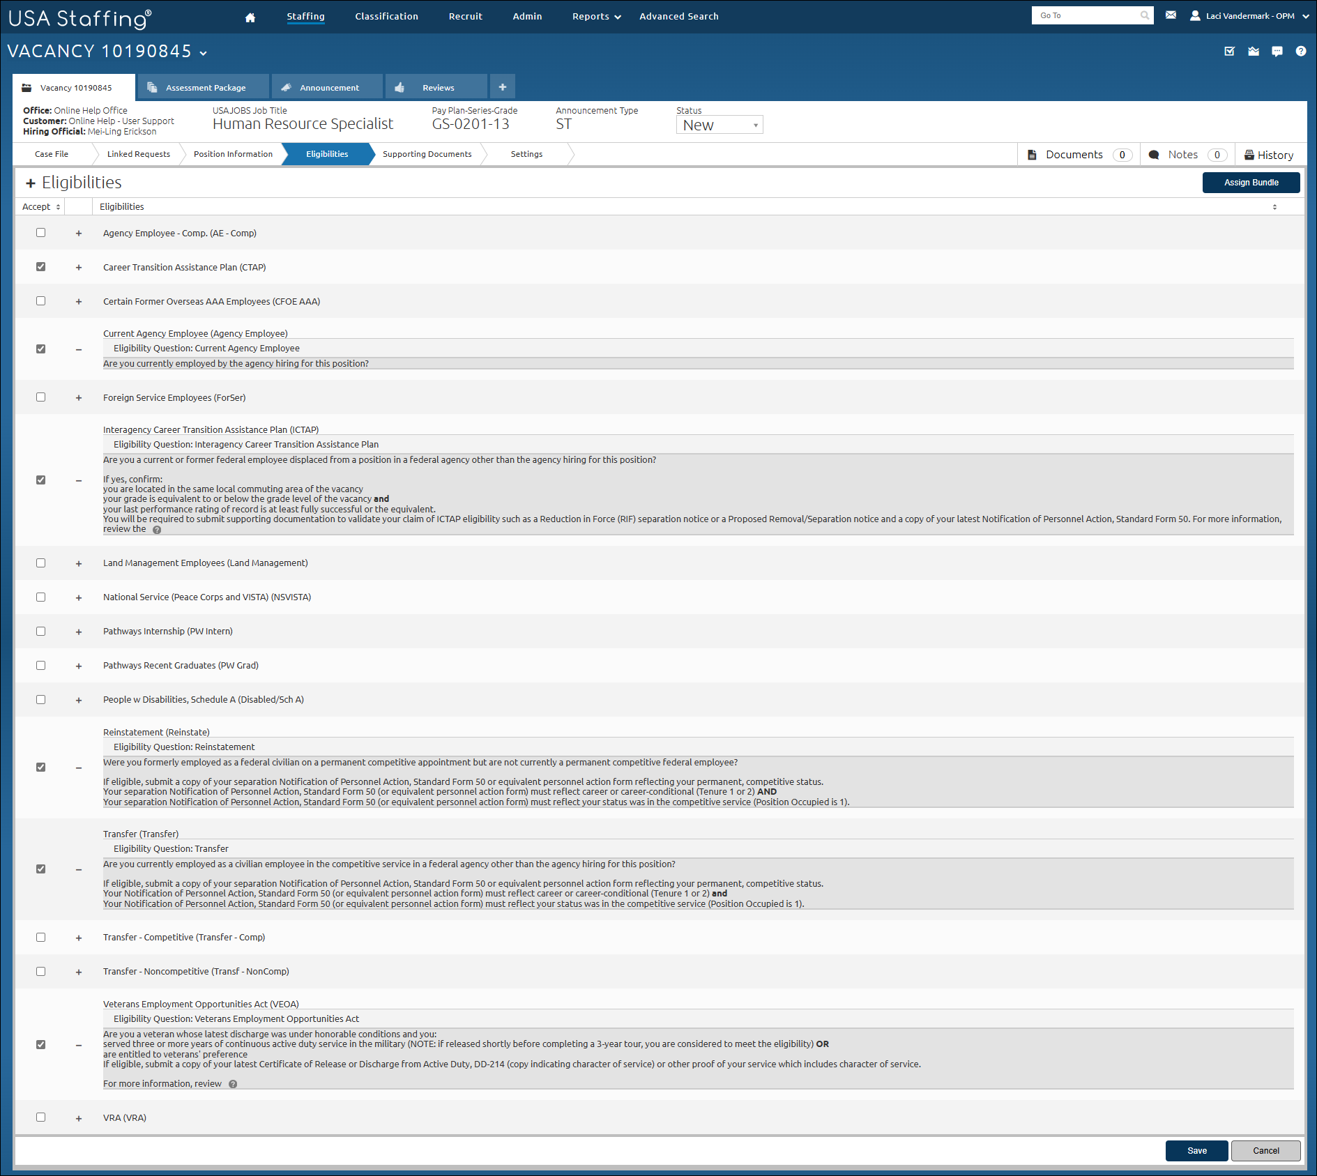
Task: Click the History printer icon
Action: tap(1249, 155)
